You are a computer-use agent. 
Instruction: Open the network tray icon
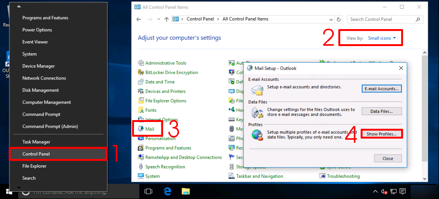point(393,192)
